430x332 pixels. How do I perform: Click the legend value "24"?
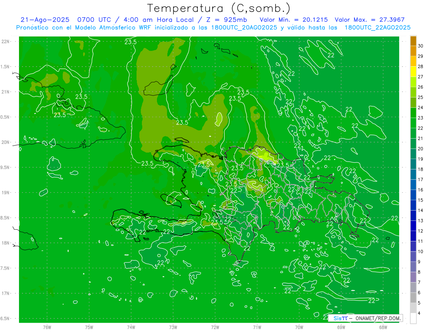[x=421, y=107]
